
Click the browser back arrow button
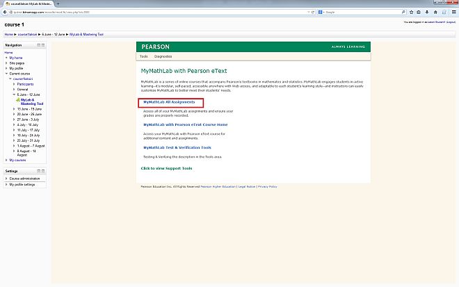(x=6, y=12)
